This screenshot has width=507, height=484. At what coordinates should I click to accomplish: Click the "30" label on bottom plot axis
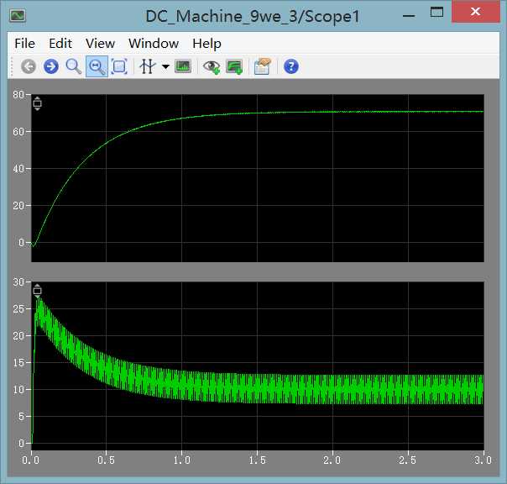click(18, 282)
